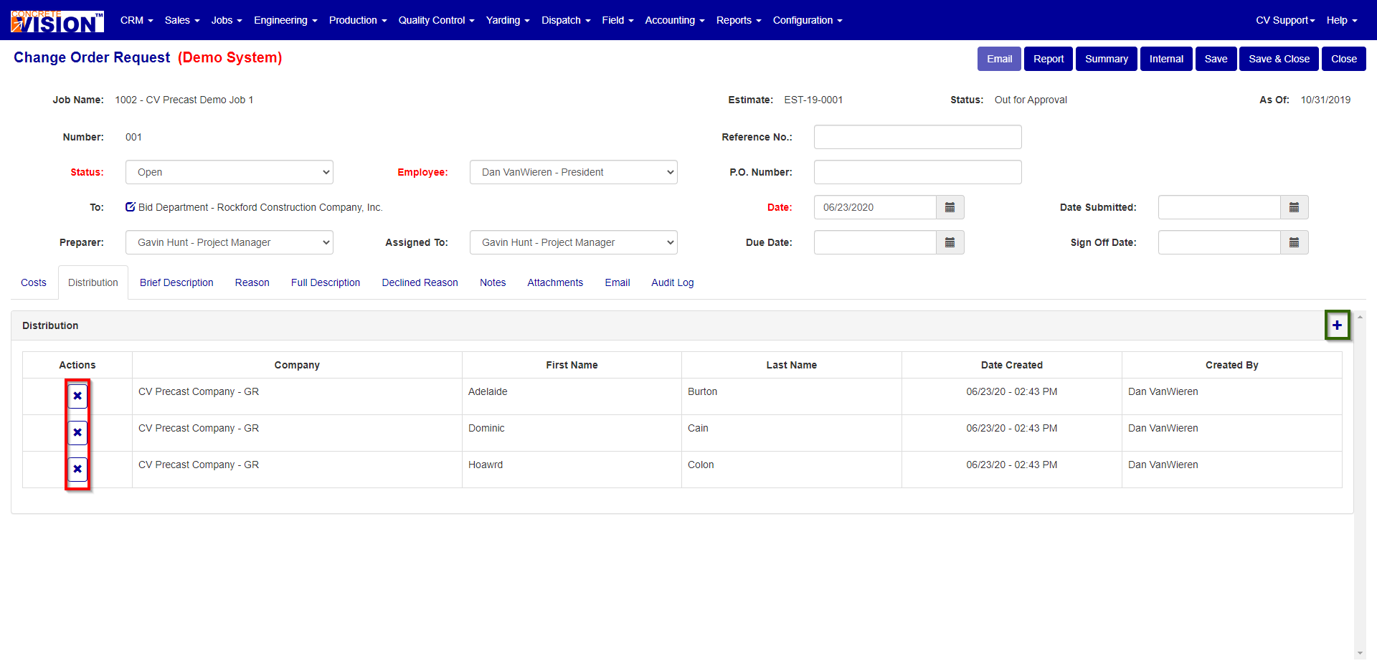
Task: Expand the Jobs menu
Action: point(227,20)
